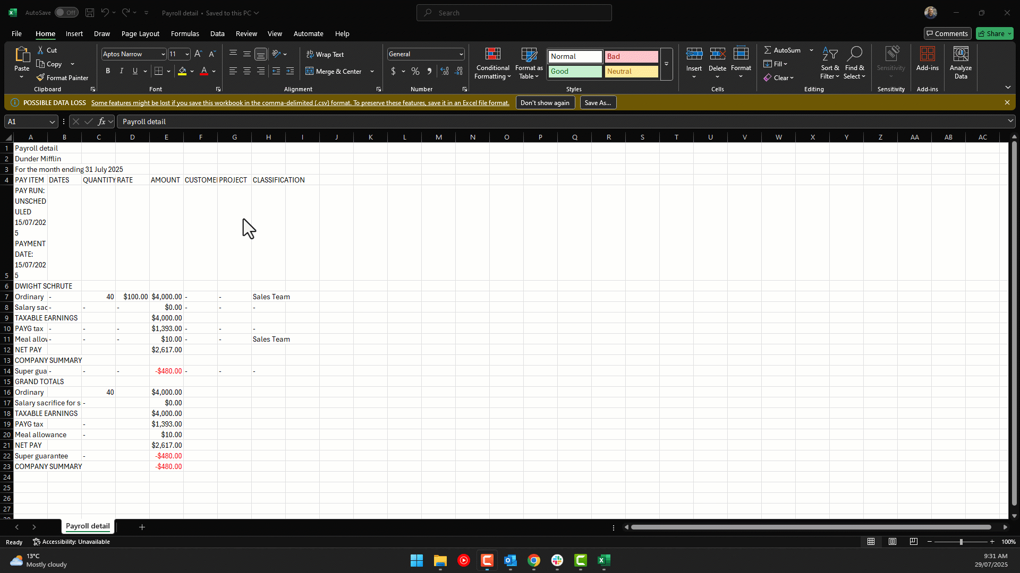Switch to Page Layout view in status bar
The width and height of the screenshot is (1020, 573).
point(892,542)
